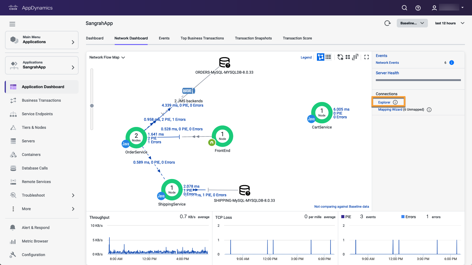
Task: Open the Alert & Respond bell icon
Action: pos(13,228)
